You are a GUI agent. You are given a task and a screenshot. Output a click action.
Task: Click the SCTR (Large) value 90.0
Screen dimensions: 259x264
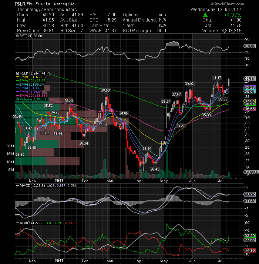click(x=162, y=31)
